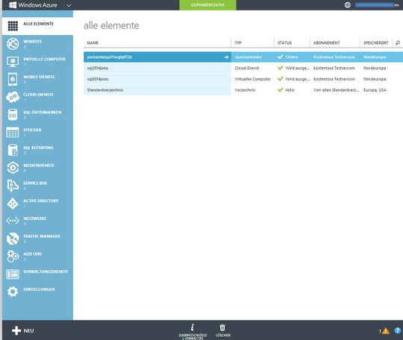The image size is (403, 340).
Task: Click 'Von allen Standardverz...' subscription cell
Action: (336, 90)
